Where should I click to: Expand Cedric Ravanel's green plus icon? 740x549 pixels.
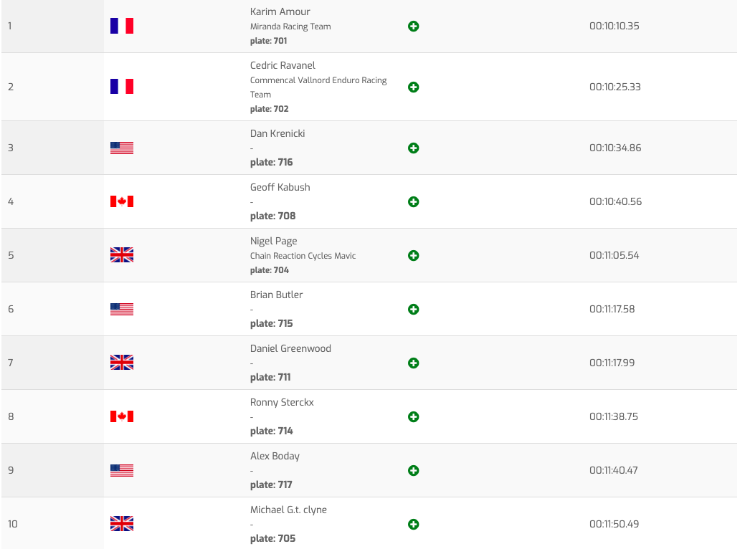pos(413,87)
